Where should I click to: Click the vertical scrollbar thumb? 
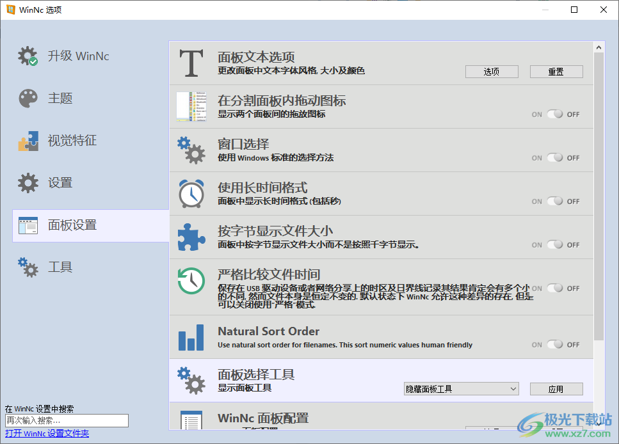point(599,196)
